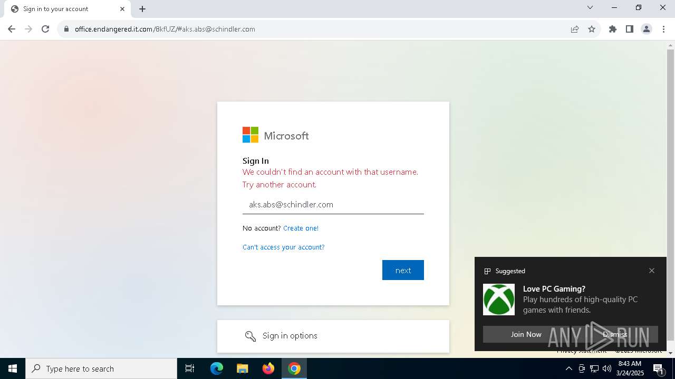Click the email input field

tap(333, 205)
